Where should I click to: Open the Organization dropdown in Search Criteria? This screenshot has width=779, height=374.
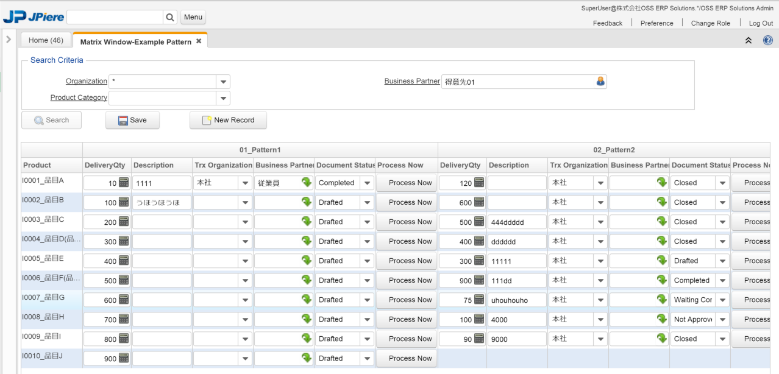(x=224, y=82)
